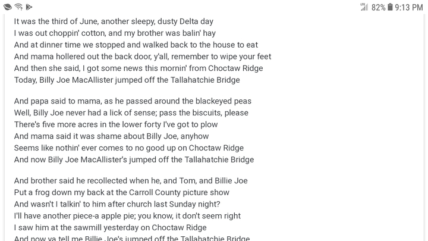Click 'I saw him at the sawmill' line
Image resolution: width=428 pixels, height=241 pixels.
pyautogui.click(x=111, y=228)
